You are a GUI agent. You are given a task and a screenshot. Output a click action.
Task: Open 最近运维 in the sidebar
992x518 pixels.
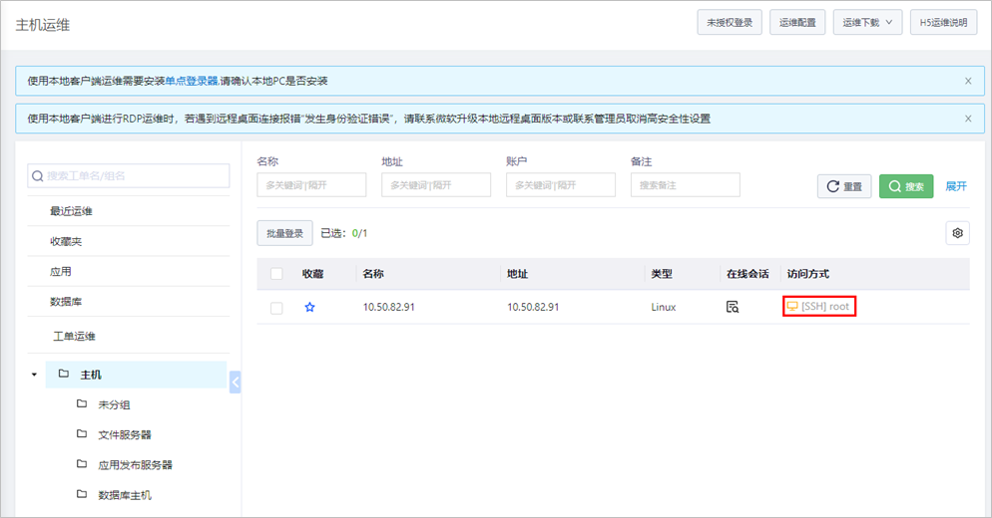(x=71, y=211)
